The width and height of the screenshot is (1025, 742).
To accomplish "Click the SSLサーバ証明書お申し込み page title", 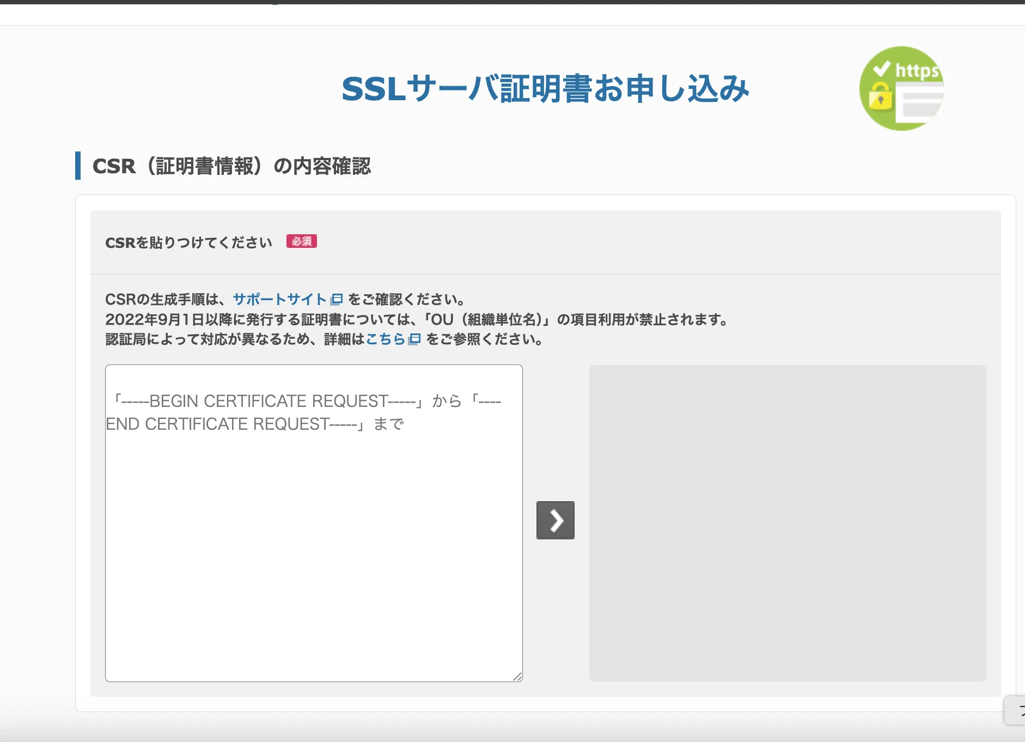I will [545, 89].
